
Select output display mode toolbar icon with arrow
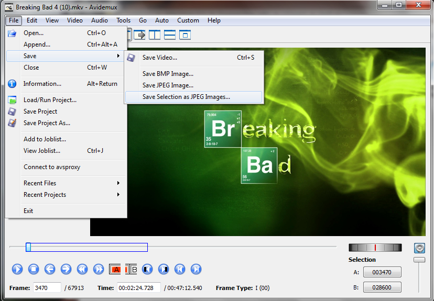139,35
